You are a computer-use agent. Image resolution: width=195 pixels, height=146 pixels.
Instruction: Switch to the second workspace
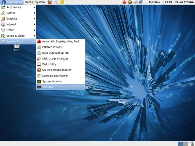(x=186, y=144)
